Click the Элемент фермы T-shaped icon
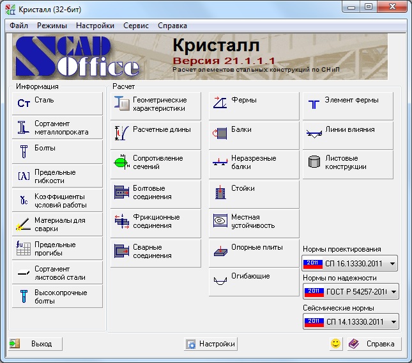Viewport: 412px width, 363px height. pos(314,104)
